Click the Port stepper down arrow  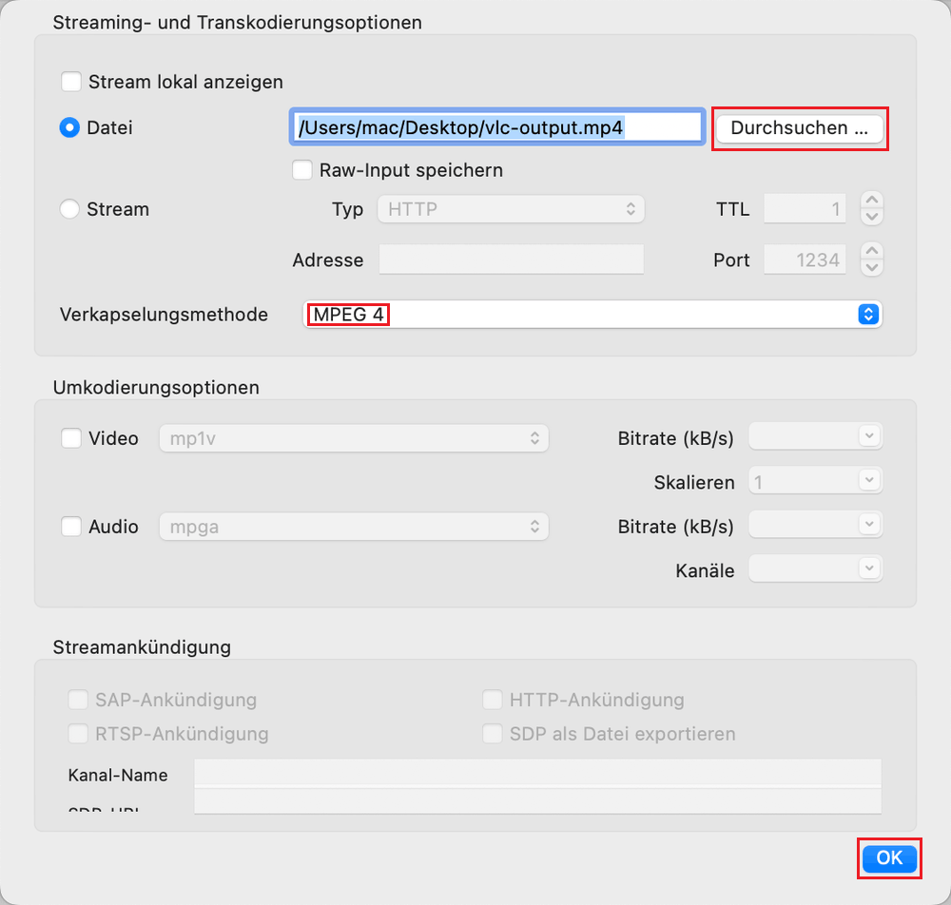871,267
